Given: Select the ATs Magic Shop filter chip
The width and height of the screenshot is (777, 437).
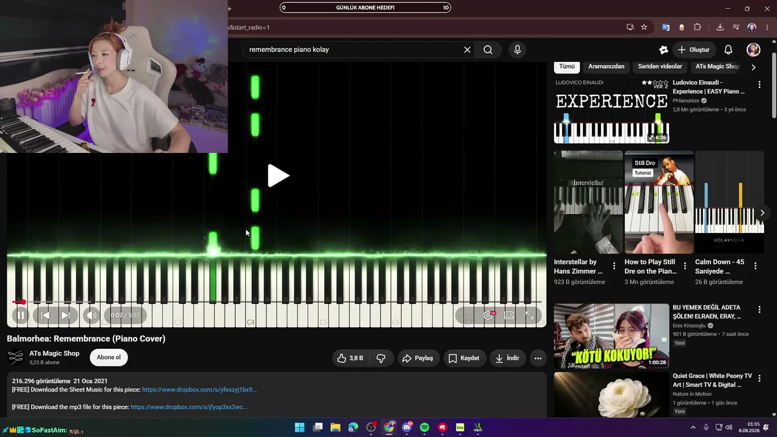Looking at the screenshot, I should [717, 67].
